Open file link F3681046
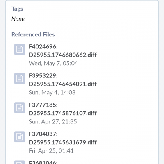164x164 pixels. (43, 162)
